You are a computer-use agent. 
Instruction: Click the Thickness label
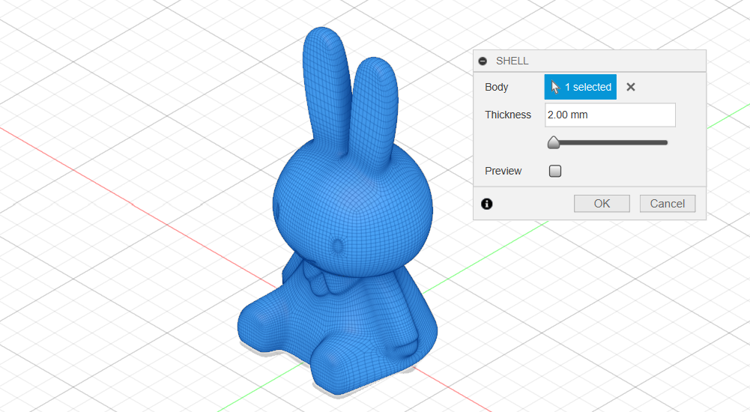pos(508,115)
